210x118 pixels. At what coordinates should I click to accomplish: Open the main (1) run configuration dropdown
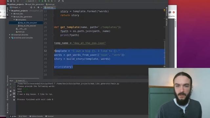(x=31, y=1)
